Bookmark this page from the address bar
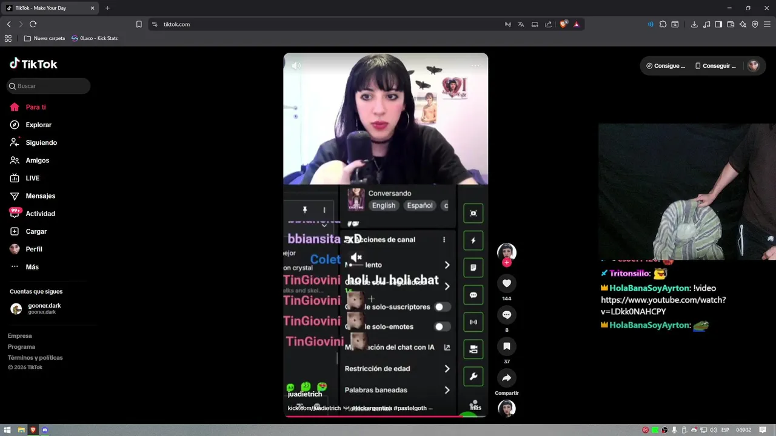 coord(139,24)
